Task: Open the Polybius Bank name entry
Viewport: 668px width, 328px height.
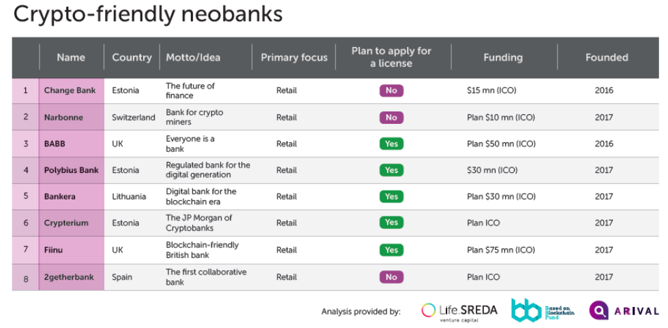Action: click(72, 170)
